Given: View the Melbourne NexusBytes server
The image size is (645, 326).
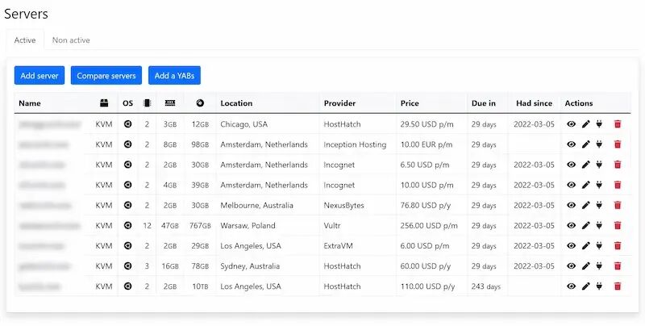Looking at the screenshot, I should click(571, 205).
